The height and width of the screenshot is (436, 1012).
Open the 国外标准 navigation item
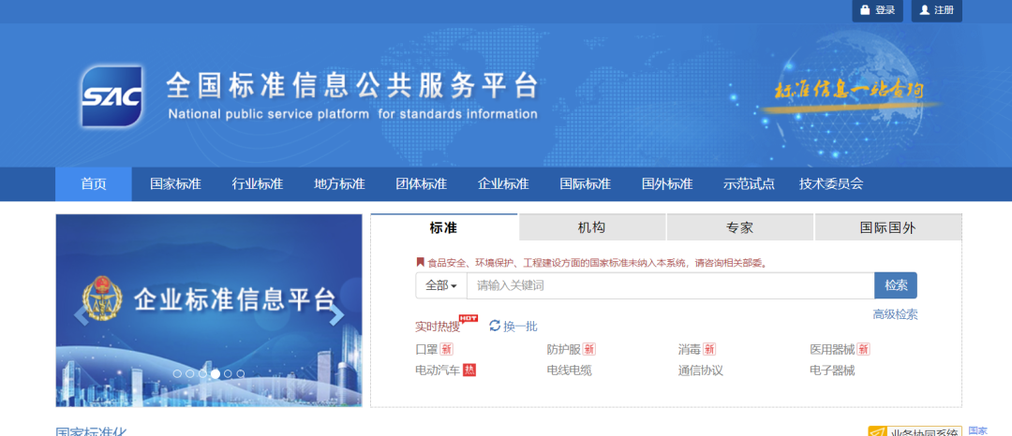coord(667,184)
